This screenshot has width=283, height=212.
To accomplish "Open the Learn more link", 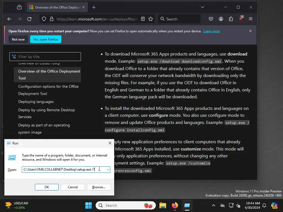I will point(211,31).
